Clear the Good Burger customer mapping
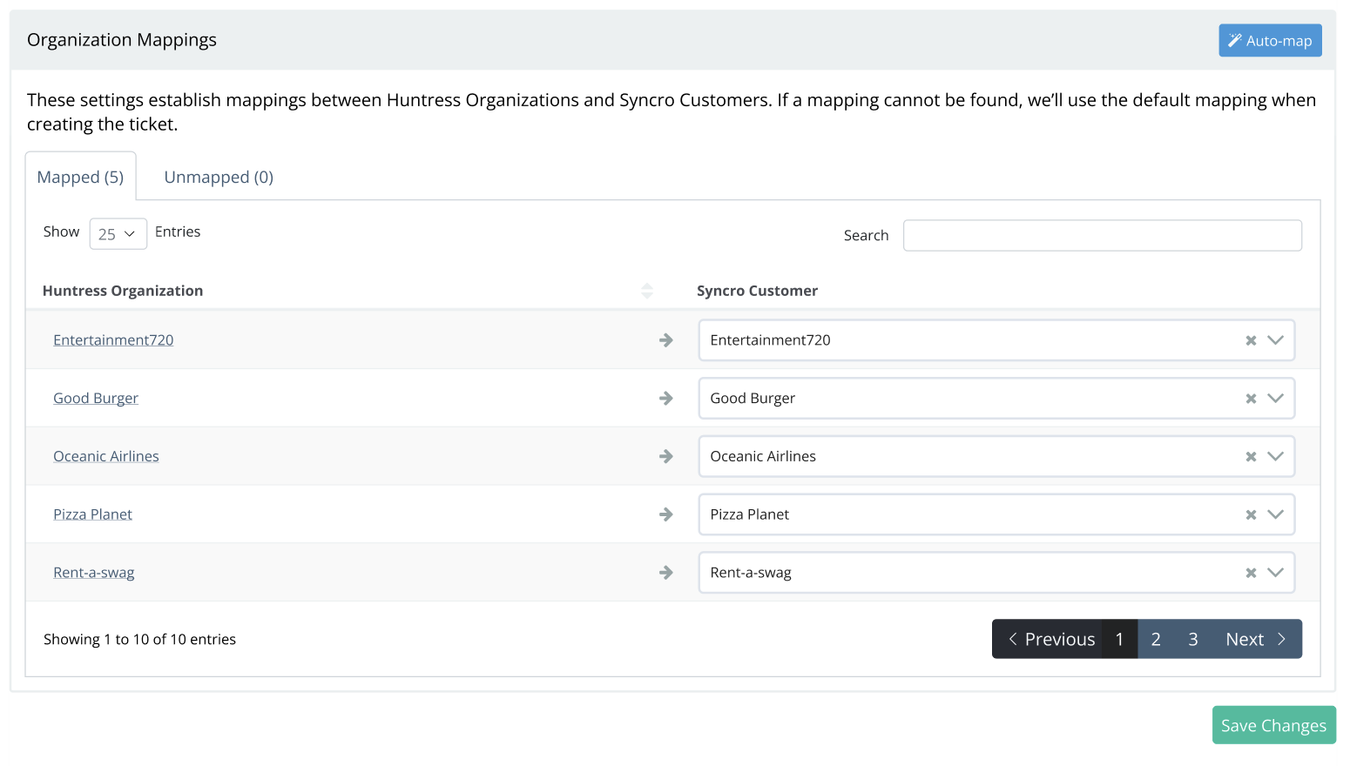Viewport: 1350px width, 766px height. pyautogui.click(x=1251, y=399)
